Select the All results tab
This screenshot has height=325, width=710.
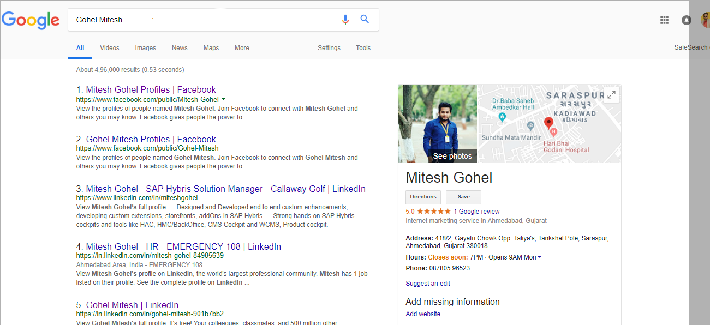pyautogui.click(x=80, y=48)
